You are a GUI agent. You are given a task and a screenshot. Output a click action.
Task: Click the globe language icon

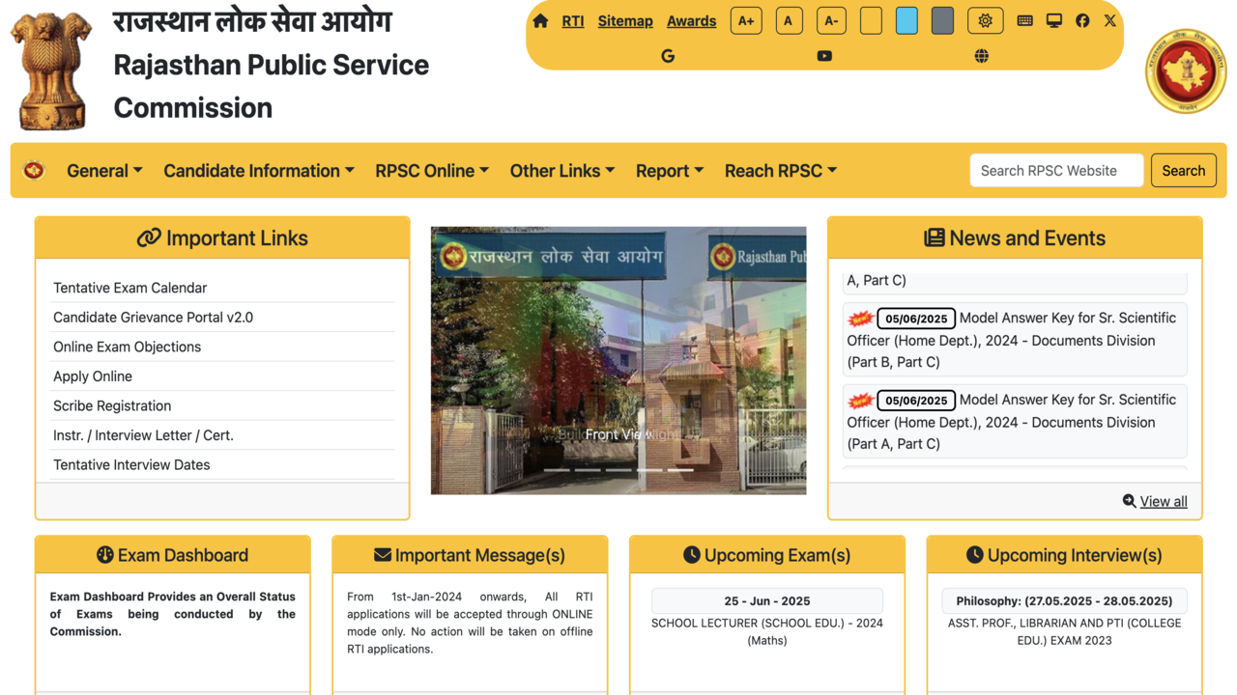tap(981, 56)
